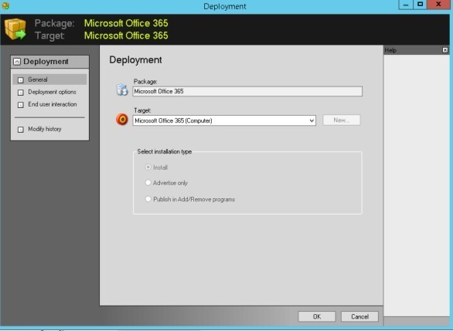
Task: Select the Advertise only radio button
Action: tap(148, 183)
